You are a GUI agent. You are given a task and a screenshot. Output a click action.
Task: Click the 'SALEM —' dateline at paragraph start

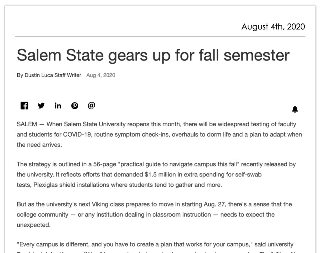click(30, 124)
